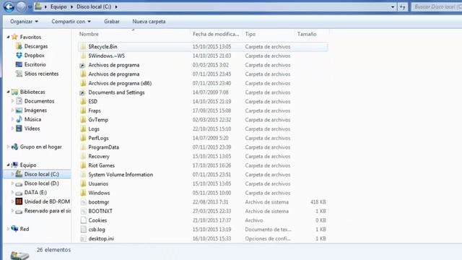This screenshot has width=462, height=260.
Task: Expand Grupo en el hogar node
Action: point(8,147)
